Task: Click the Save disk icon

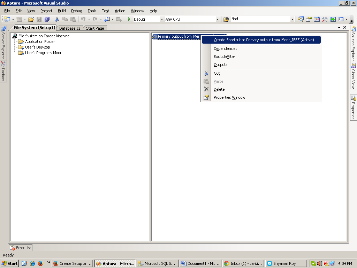Action: (x=39, y=20)
